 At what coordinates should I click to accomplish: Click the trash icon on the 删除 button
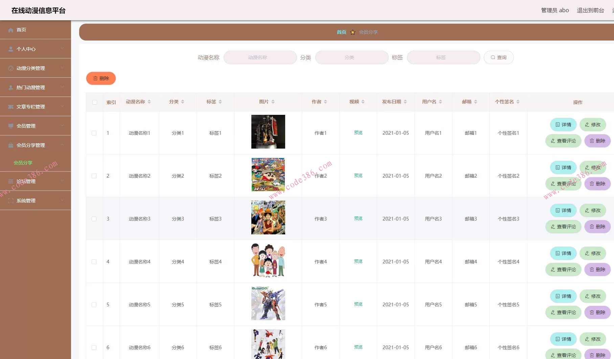[x=95, y=78]
